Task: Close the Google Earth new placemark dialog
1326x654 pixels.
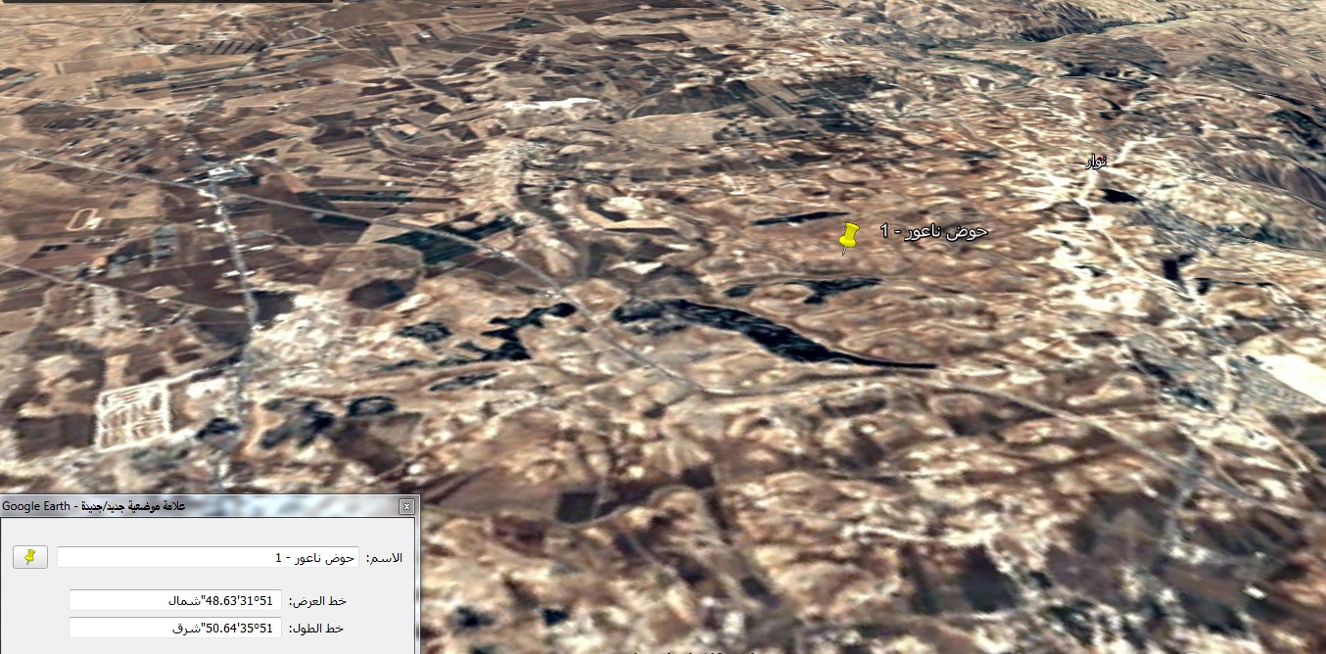Action: tap(406, 507)
